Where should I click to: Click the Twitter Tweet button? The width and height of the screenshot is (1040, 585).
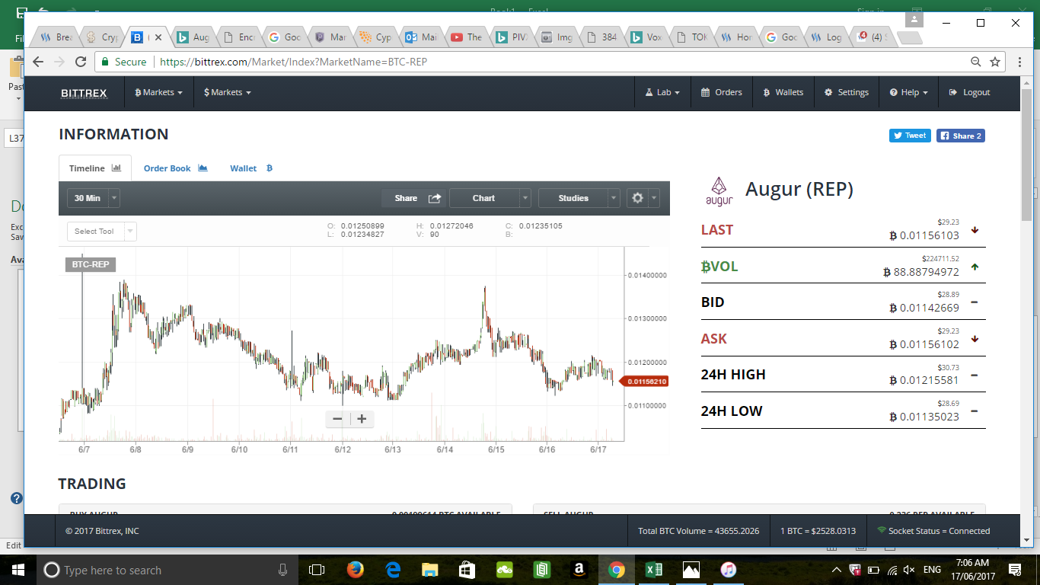910,136
